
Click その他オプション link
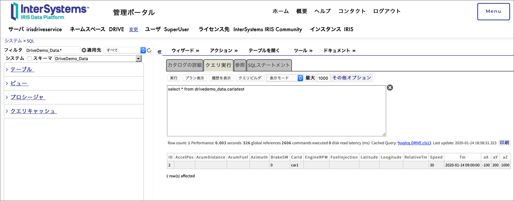tap(351, 78)
